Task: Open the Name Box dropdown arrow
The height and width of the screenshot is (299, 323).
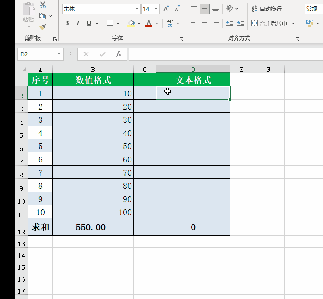Action: (x=59, y=54)
